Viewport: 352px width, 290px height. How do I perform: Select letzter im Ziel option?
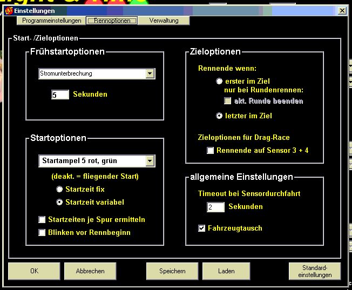(219, 116)
